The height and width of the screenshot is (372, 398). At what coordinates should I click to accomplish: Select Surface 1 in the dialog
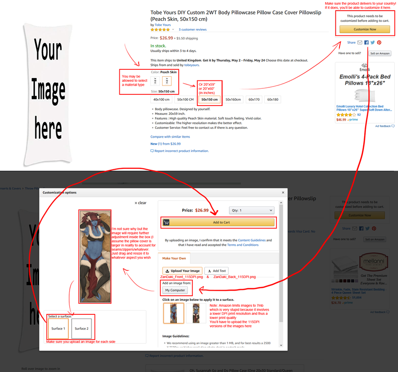point(58,329)
